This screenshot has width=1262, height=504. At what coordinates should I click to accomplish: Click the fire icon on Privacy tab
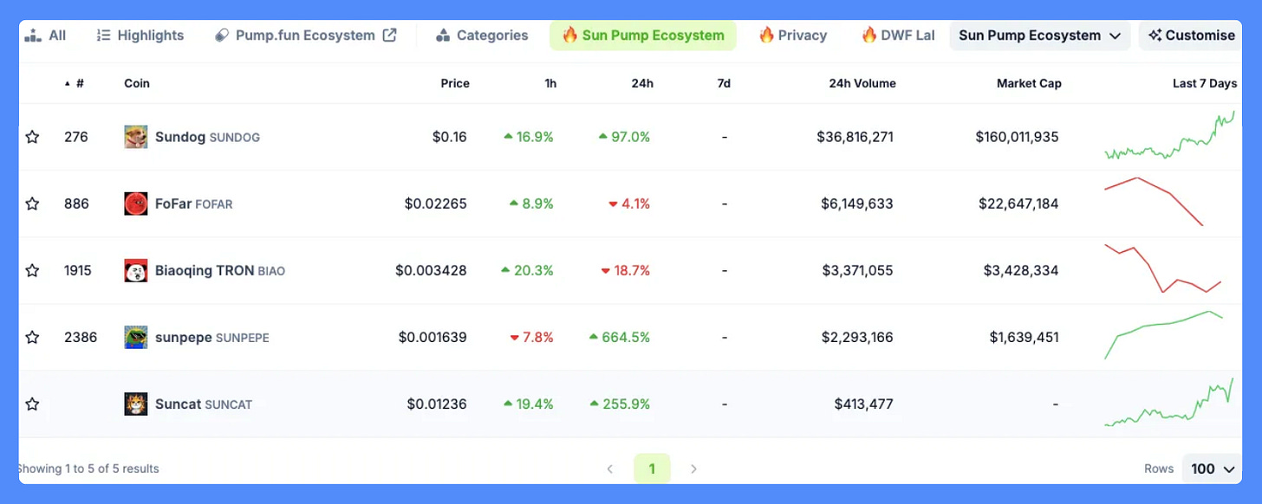[766, 35]
